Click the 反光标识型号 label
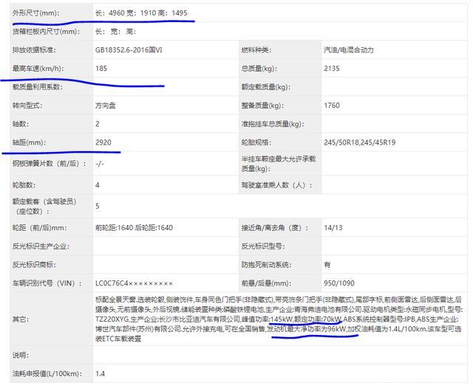The image size is (473, 391). tap(263, 246)
